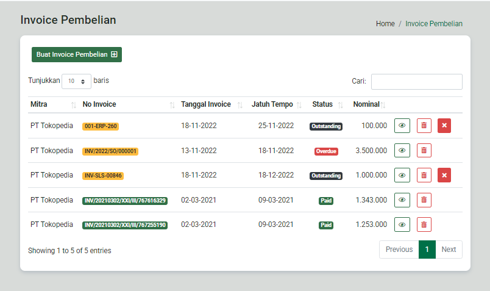Click the INV-SLS-00846 invoice badge
The image size is (490, 291).
103,176
